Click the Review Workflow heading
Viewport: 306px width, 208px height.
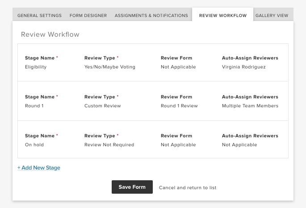coord(50,34)
